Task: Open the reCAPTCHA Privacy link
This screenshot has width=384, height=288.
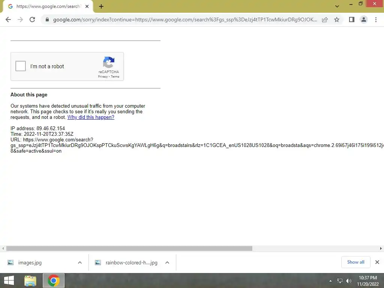Action: pos(103,76)
